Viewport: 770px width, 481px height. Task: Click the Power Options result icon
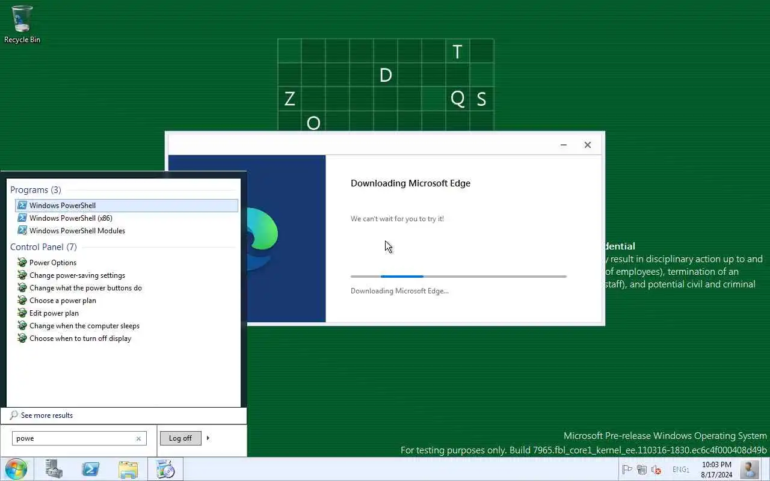(22, 263)
